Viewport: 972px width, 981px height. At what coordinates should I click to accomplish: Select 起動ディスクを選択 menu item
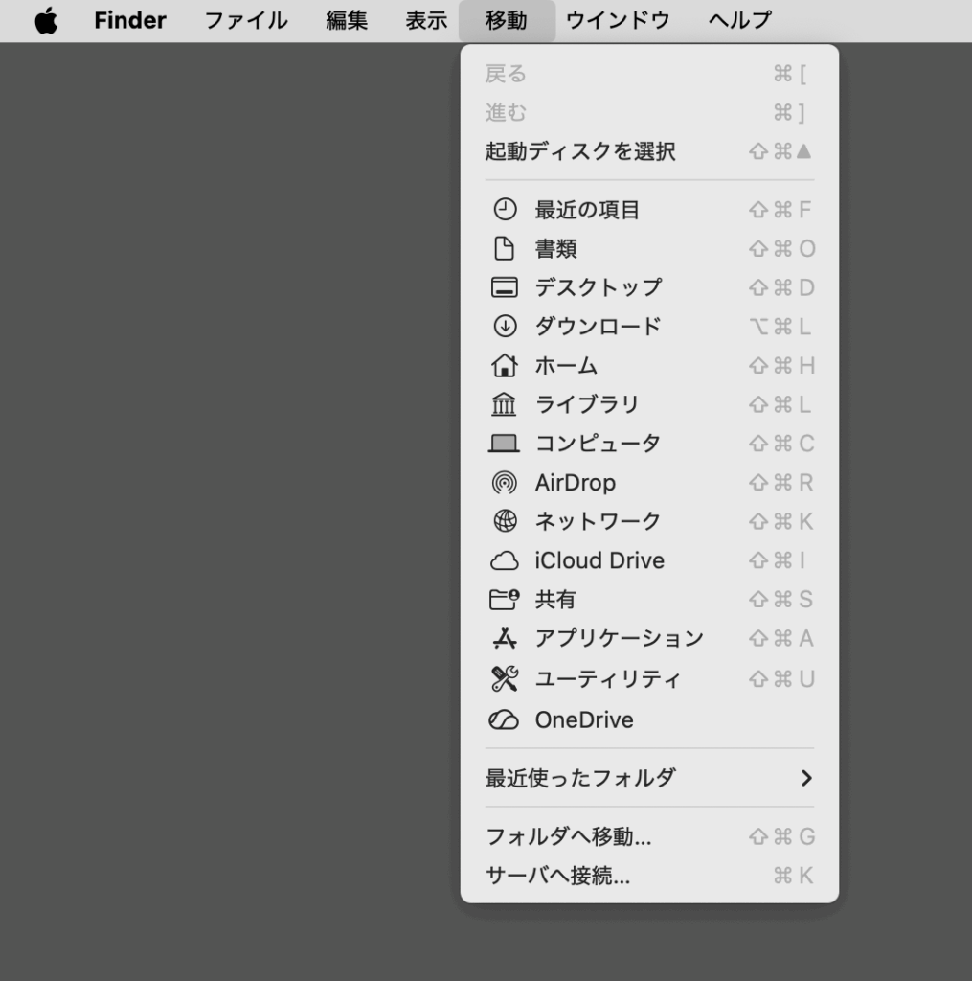click(x=580, y=151)
